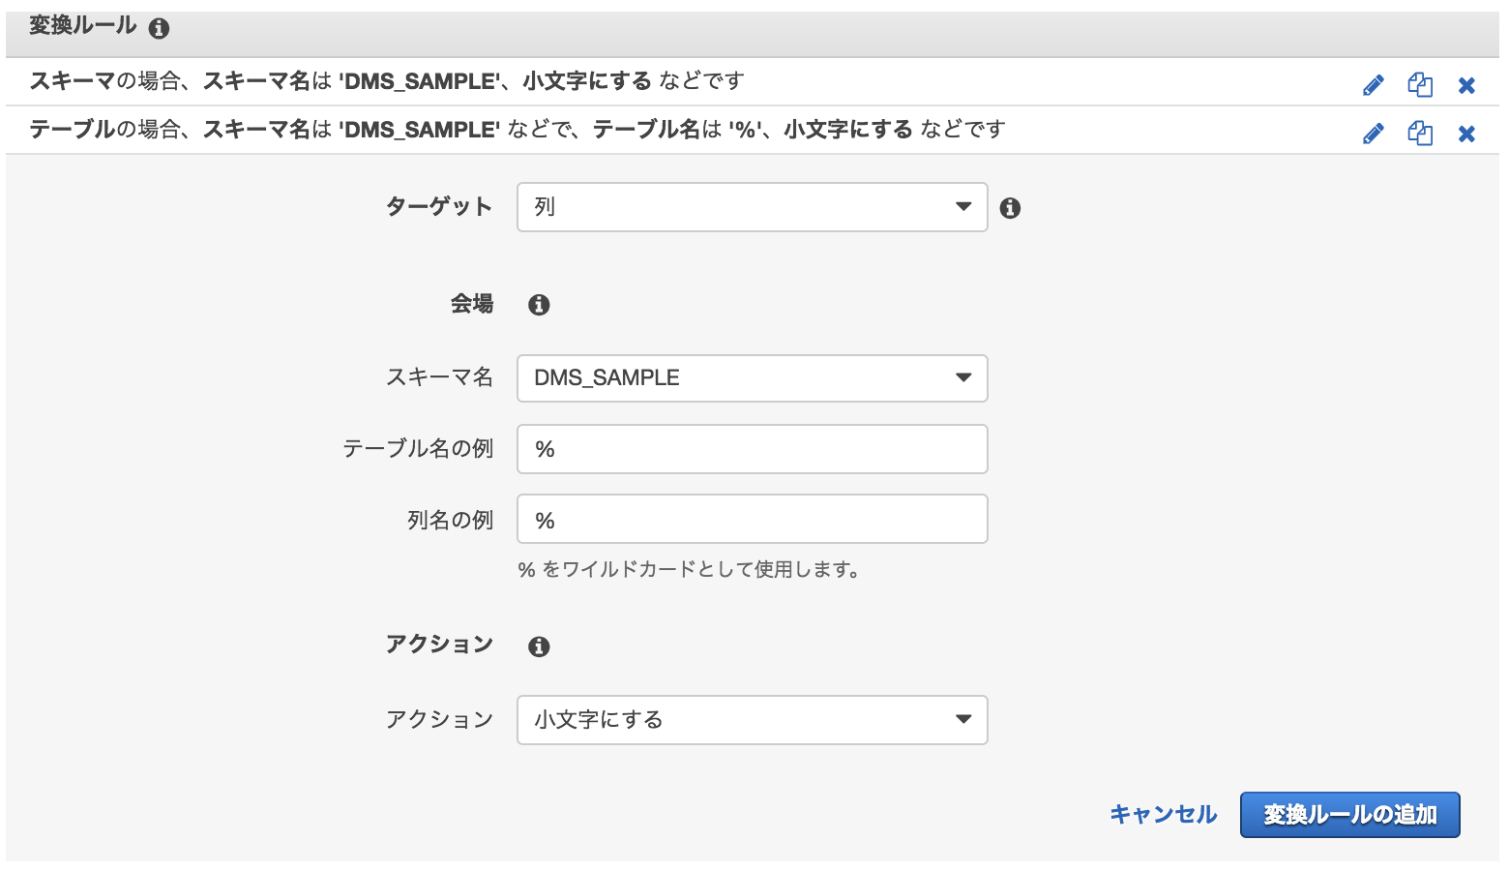Remove the table transformation rule
This screenshot has height=871, width=1509.
coord(1465,133)
